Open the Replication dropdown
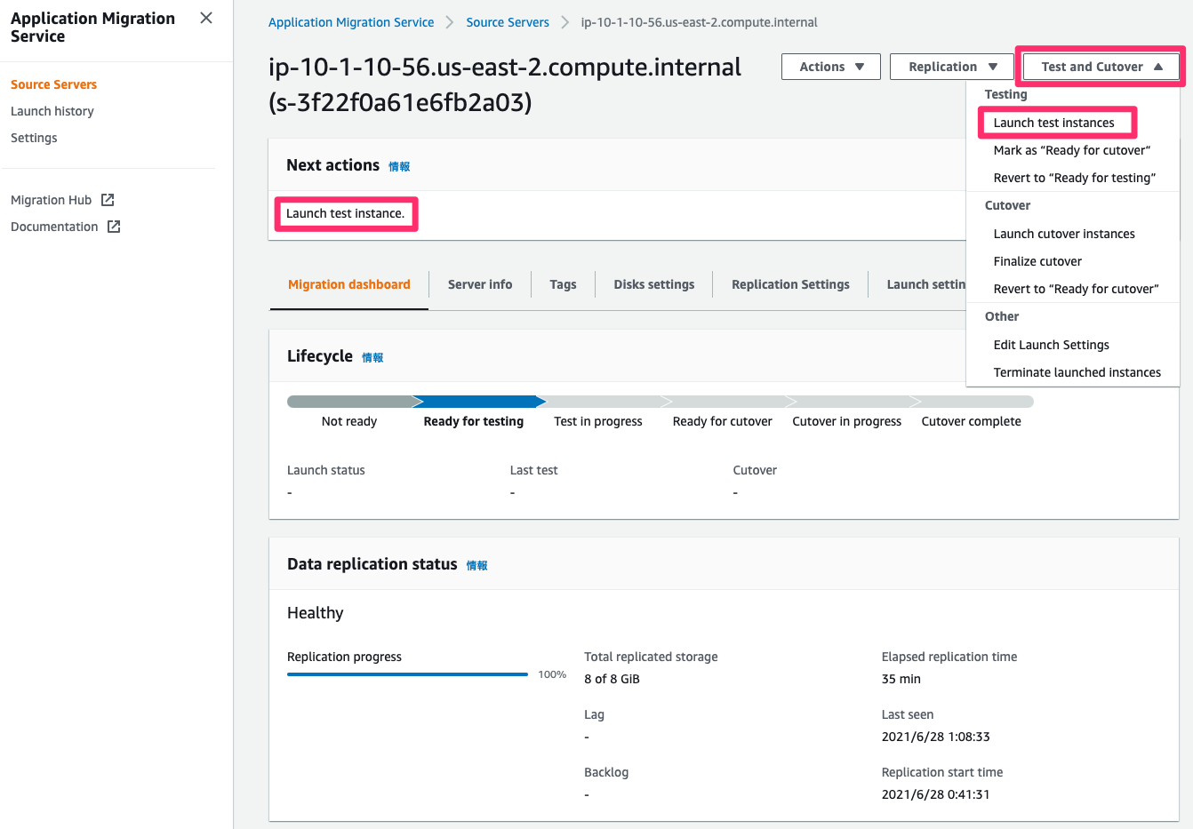The height and width of the screenshot is (829, 1193). (952, 67)
